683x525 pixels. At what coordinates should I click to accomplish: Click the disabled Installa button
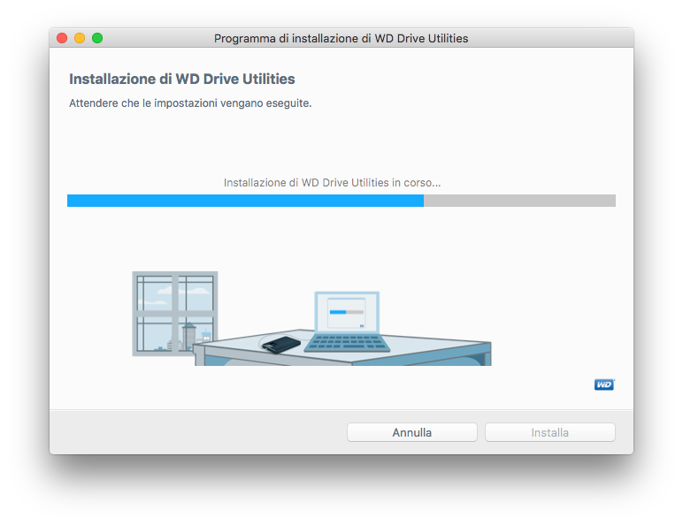(549, 432)
